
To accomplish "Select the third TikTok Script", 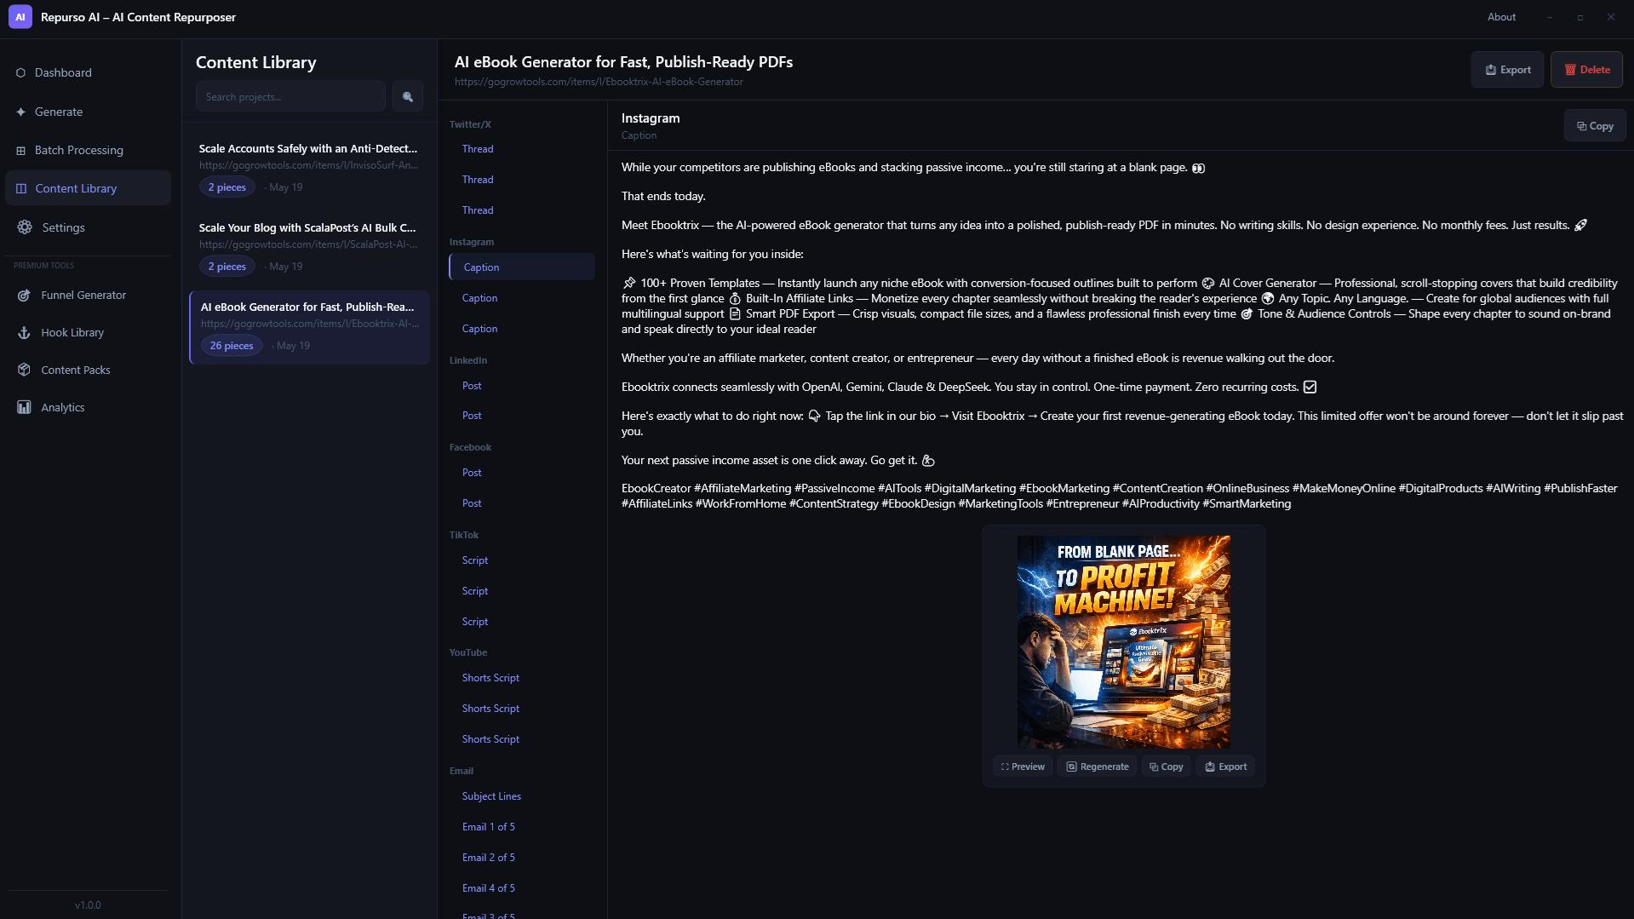I will coord(521,622).
